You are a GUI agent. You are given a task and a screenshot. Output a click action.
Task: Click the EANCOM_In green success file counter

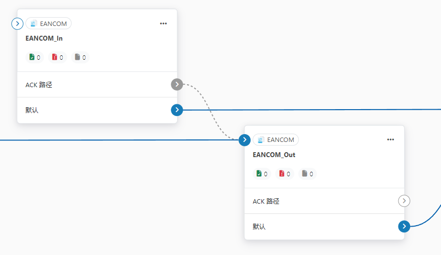click(x=35, y=57)
